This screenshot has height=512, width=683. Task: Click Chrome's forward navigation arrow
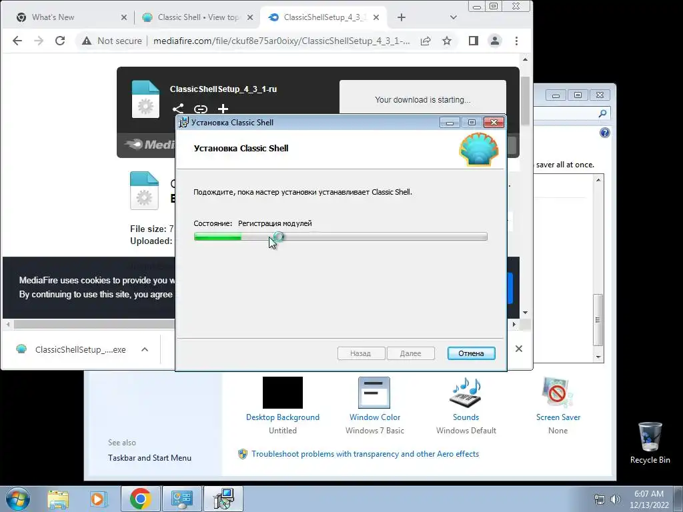pyautogui.click(x=39, y=41)
